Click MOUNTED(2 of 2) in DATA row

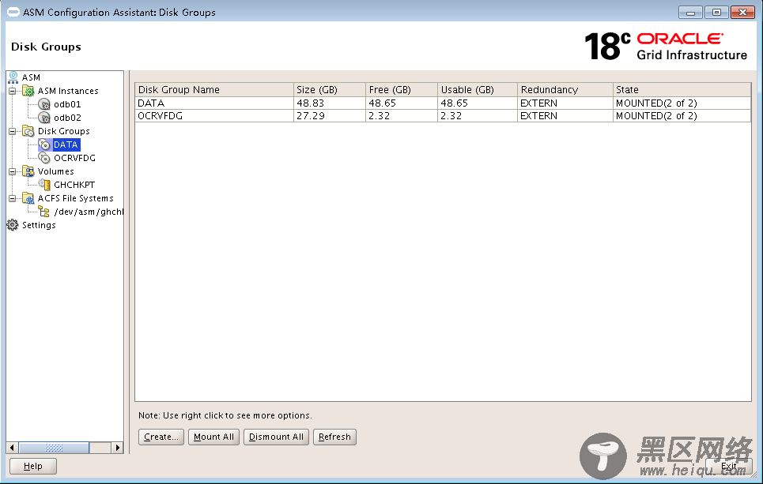coord(682,103)
